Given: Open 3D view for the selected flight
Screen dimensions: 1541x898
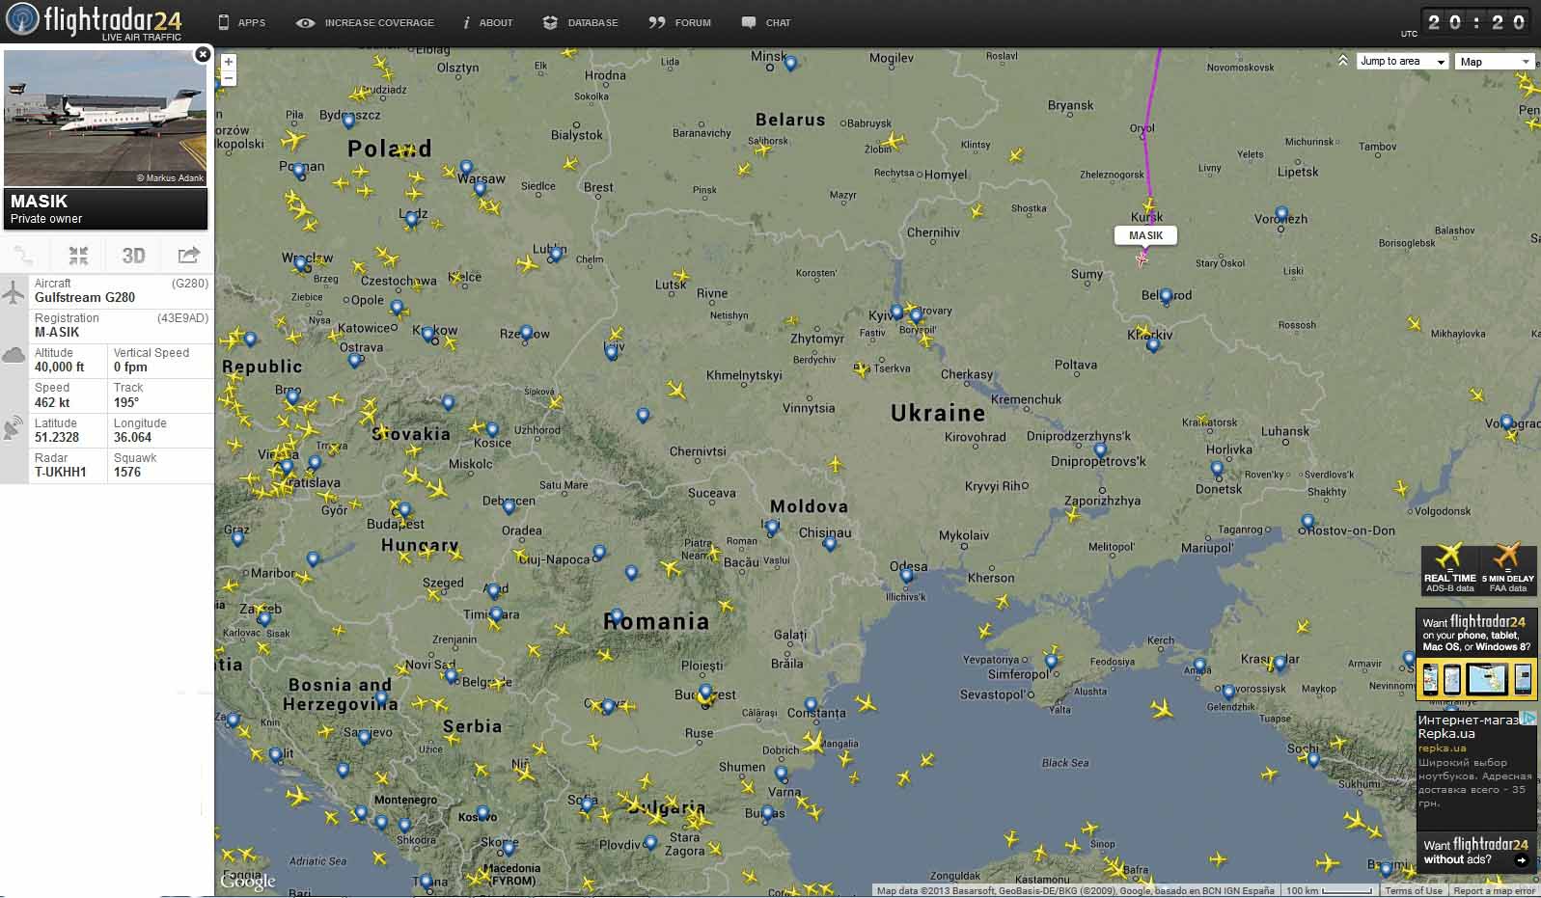Looking at the screenshot, I should coord(133,256).
